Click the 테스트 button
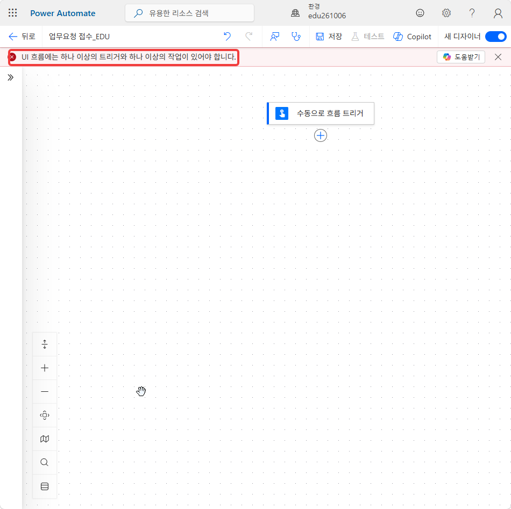511x509 pixels. (367, 37)
